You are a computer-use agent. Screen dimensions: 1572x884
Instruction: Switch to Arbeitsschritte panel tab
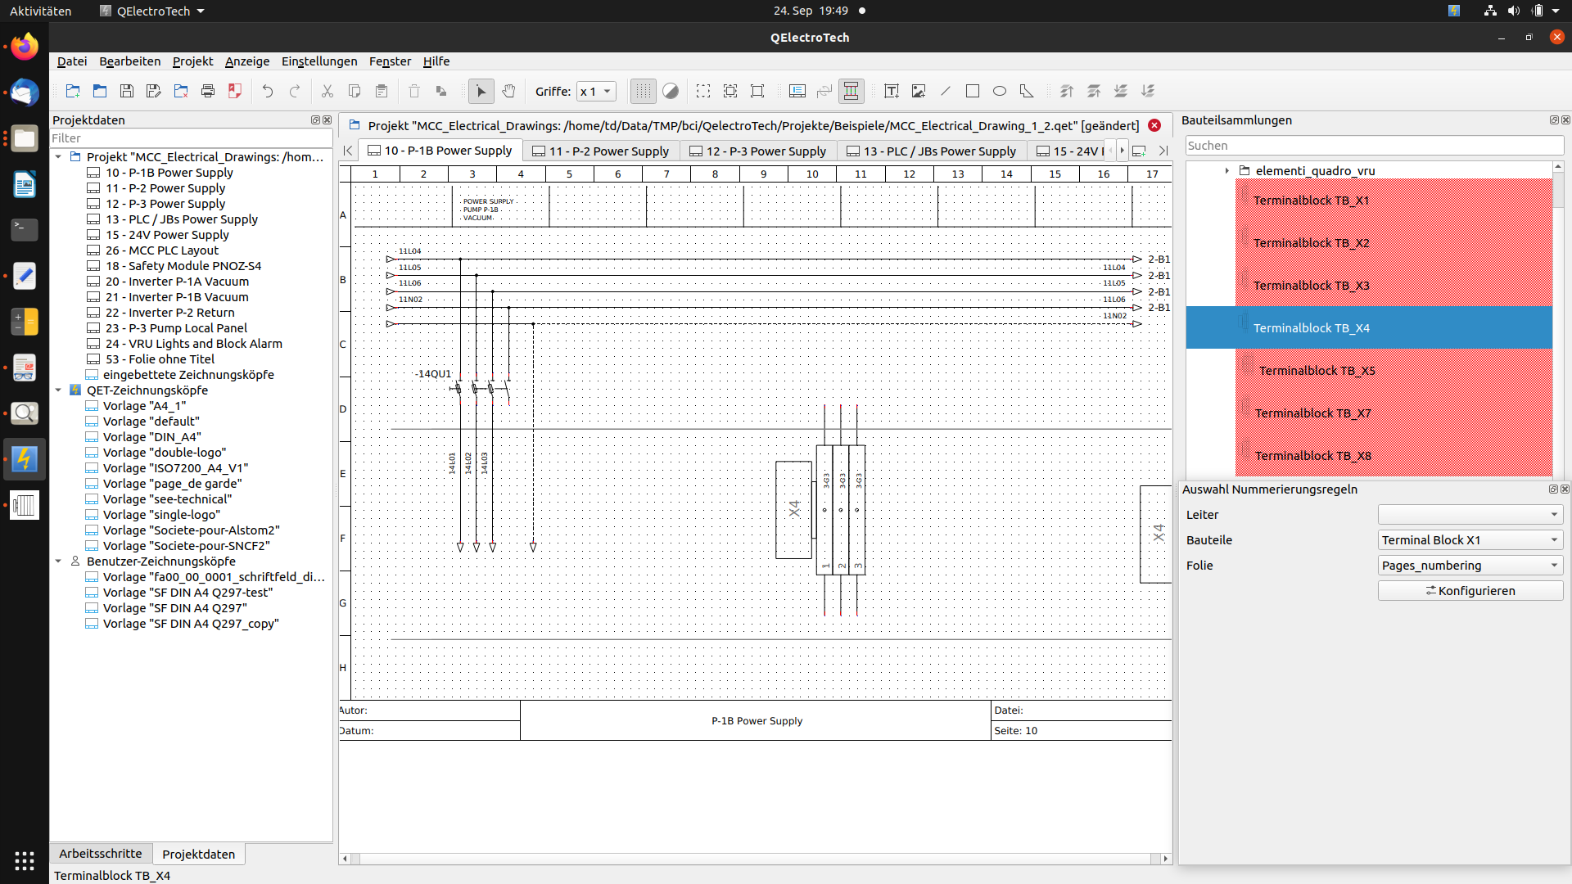pos(101,854)
